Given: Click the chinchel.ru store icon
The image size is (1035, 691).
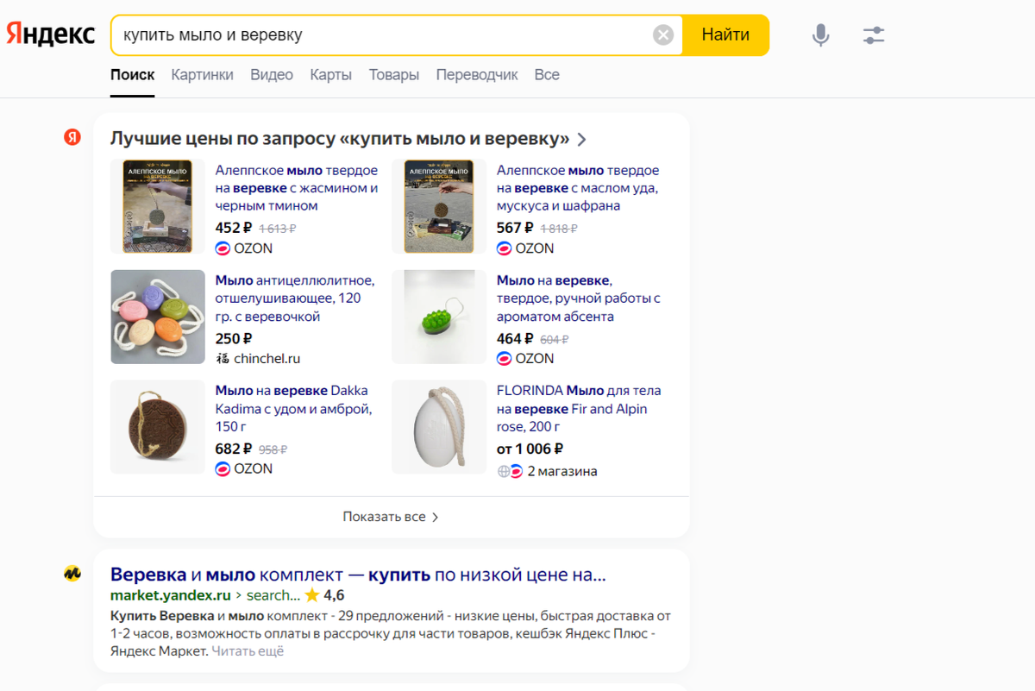Looking at the screenshot, I should 223,359.
